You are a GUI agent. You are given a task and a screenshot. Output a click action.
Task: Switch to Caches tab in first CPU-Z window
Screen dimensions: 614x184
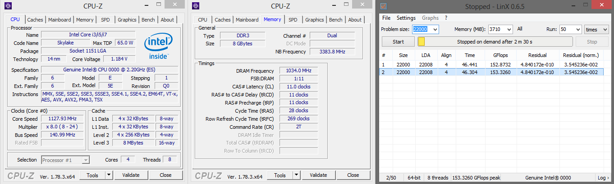pos(35,20)
